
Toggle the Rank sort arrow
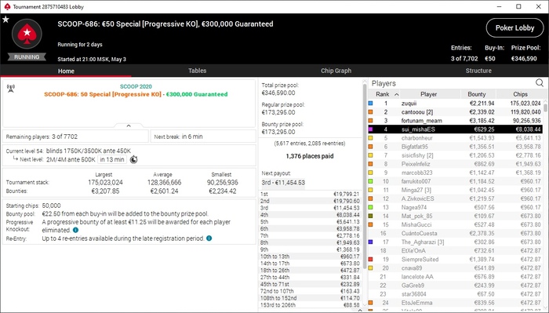pos(396,94)
